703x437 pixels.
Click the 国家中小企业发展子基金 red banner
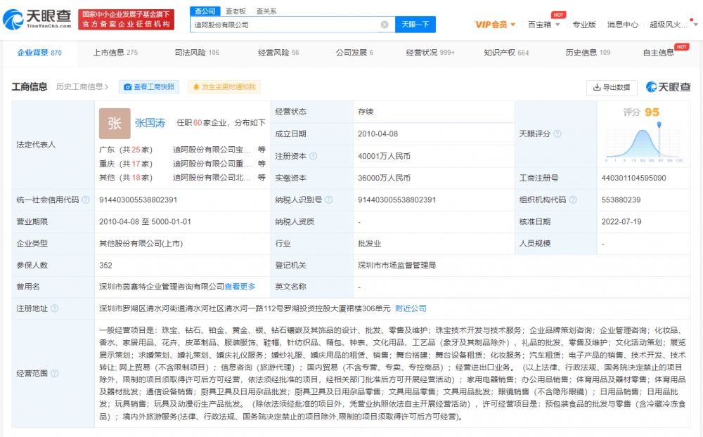click(x=126, y=20)
